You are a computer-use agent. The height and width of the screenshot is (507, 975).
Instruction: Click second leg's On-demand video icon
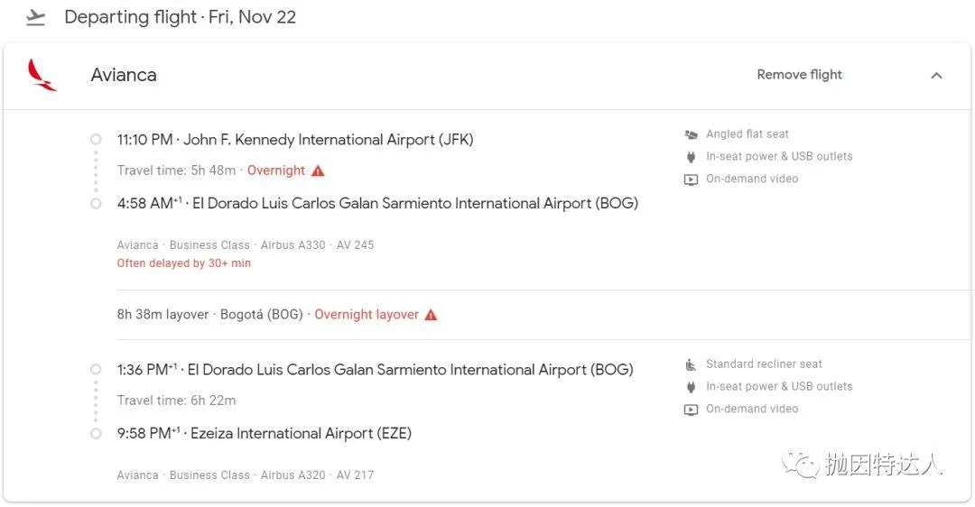click(x=691, y=410)
